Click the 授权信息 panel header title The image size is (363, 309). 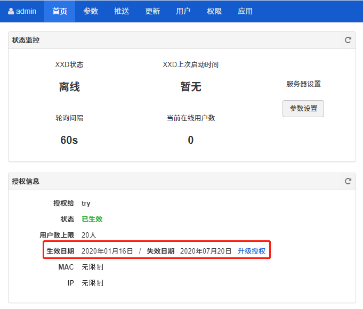(26, 181)
